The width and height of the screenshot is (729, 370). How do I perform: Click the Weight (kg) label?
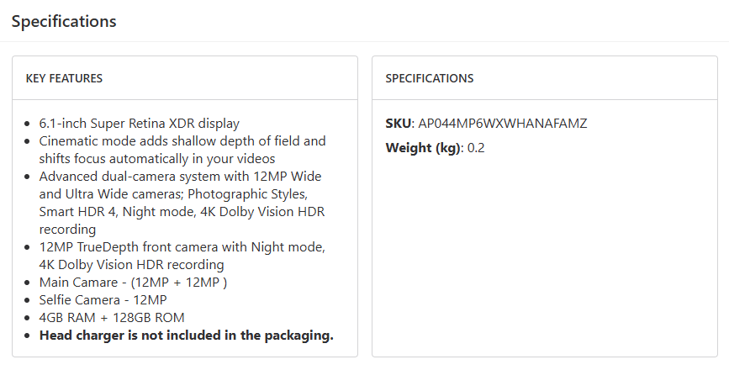423,149
